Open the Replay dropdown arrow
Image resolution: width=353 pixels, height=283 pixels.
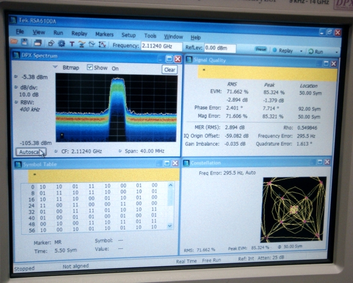(301, 51)
